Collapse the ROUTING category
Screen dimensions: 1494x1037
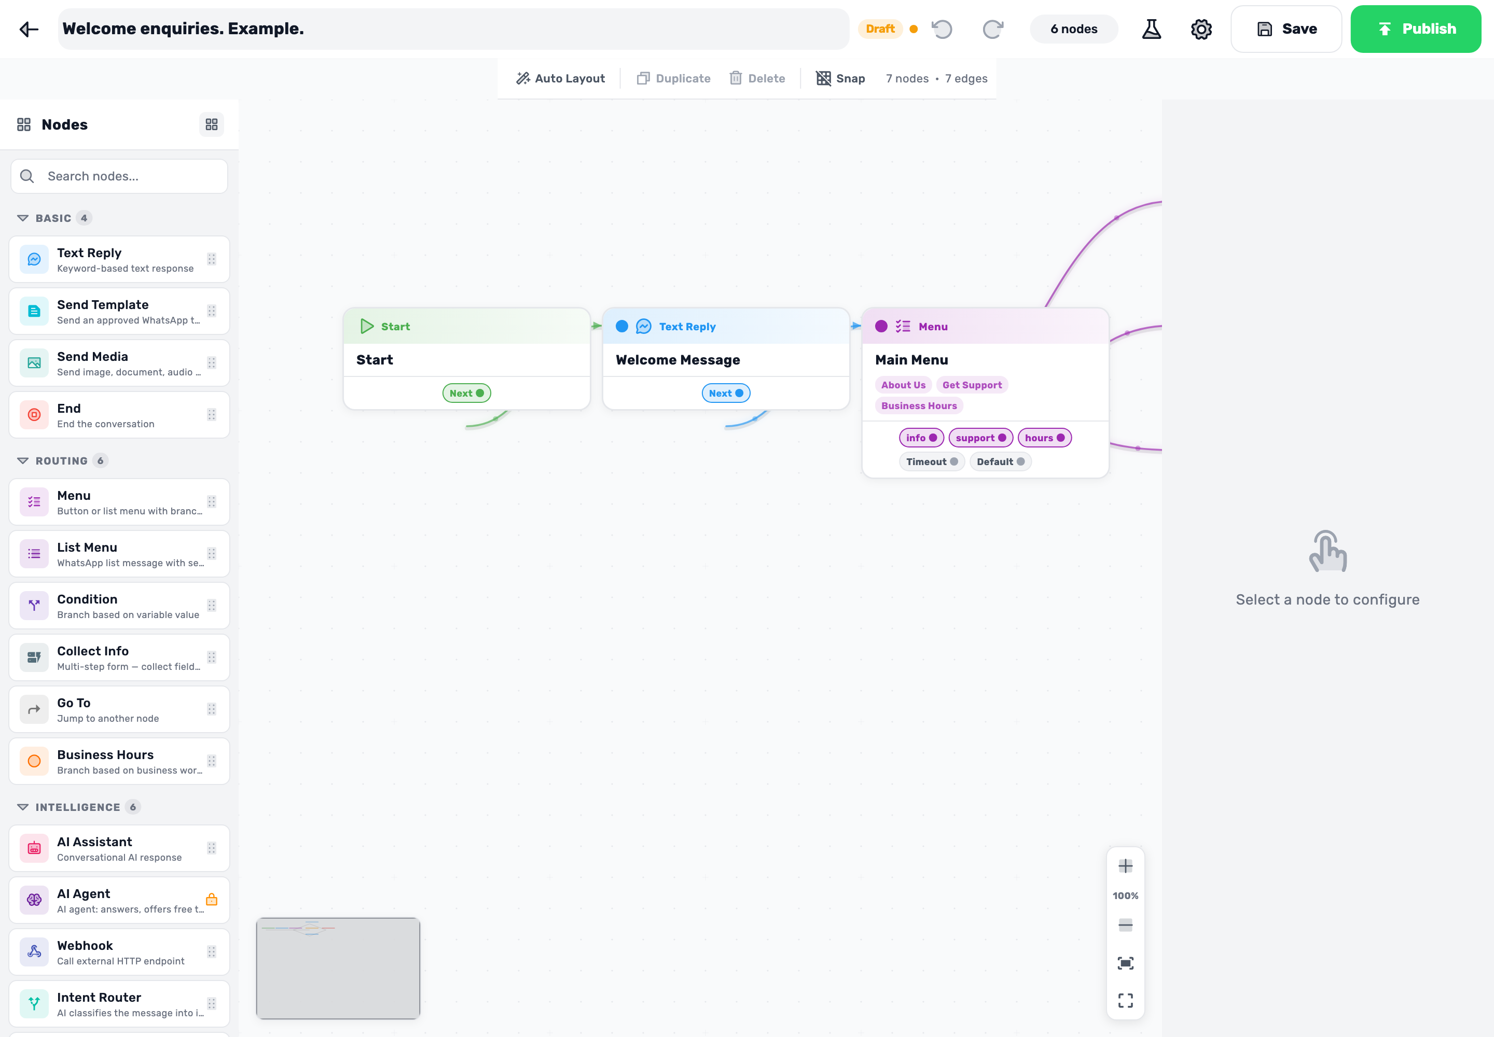(23, 460)
